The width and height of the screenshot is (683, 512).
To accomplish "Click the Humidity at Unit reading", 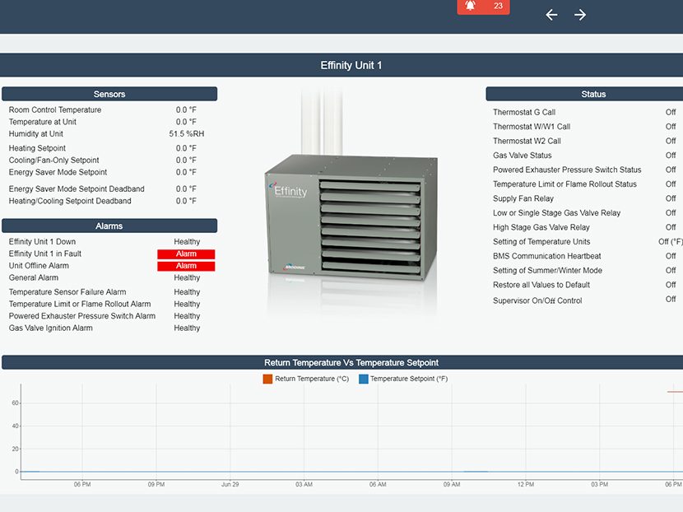I will 187,133.
